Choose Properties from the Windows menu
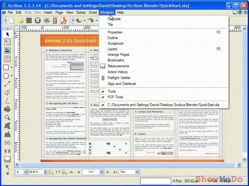Screen dimensions: 249x186 coord(115,32)
